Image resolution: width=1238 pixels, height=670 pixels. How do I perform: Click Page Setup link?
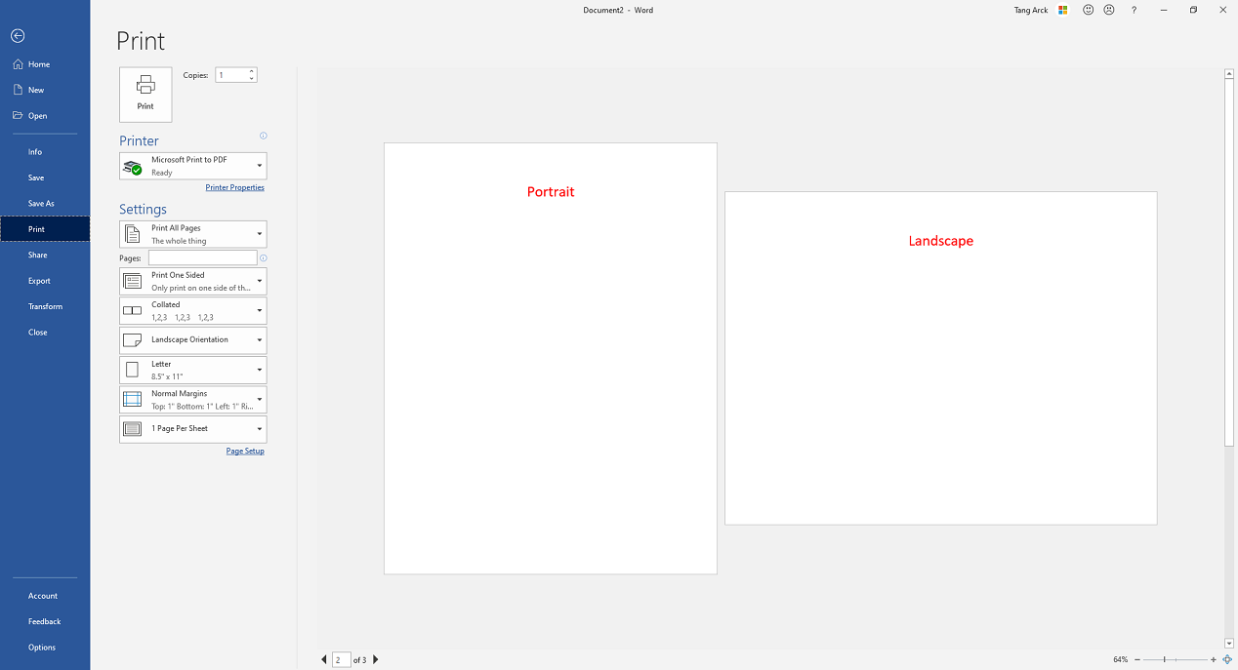245,451
